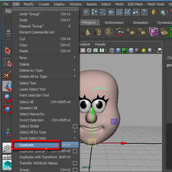Switch to the Animation shelf tab
Image resolution: width=172 pixels, height=172 pixels.
[x=141, y=23]
